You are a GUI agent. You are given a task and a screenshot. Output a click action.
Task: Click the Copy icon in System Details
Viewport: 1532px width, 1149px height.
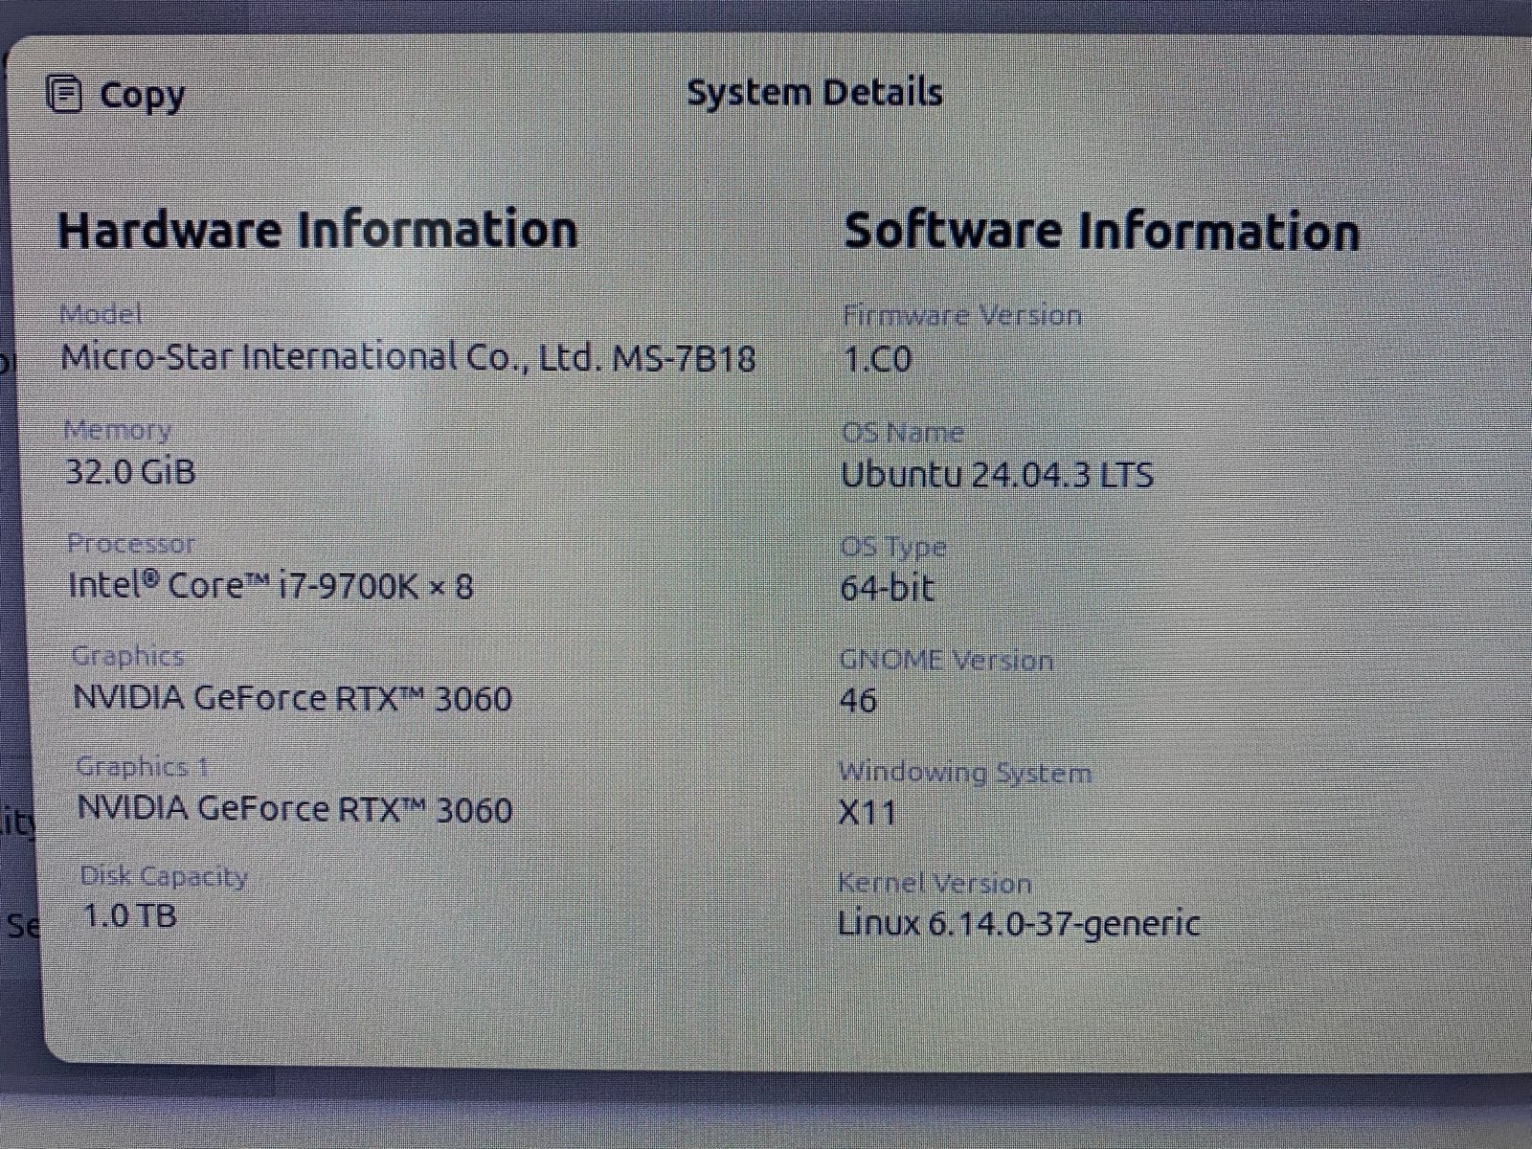tap(64, 95)
